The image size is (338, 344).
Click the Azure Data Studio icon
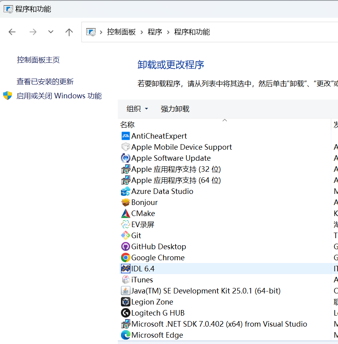[x=125, y=191]
